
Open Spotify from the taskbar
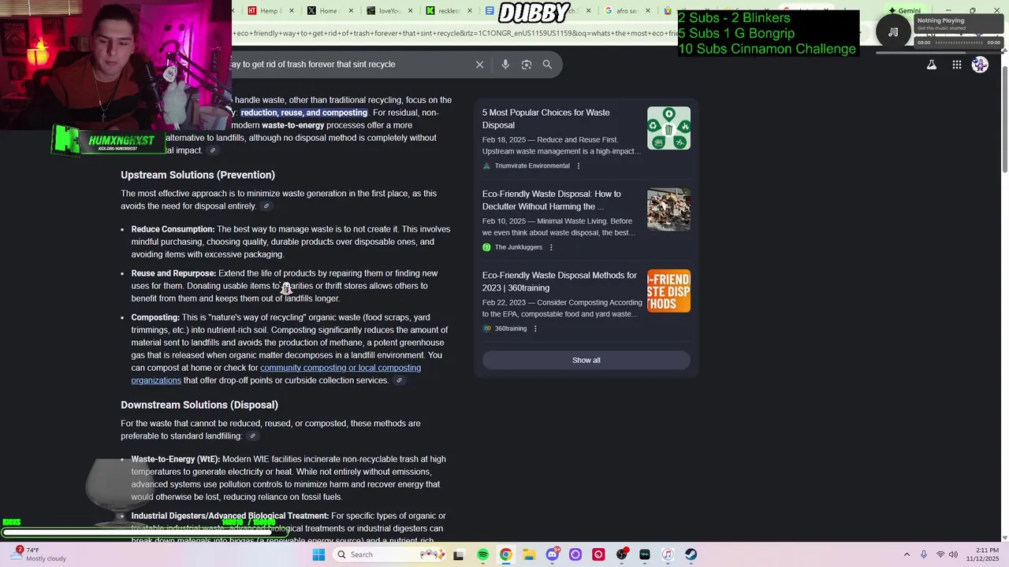pos(482,554)
